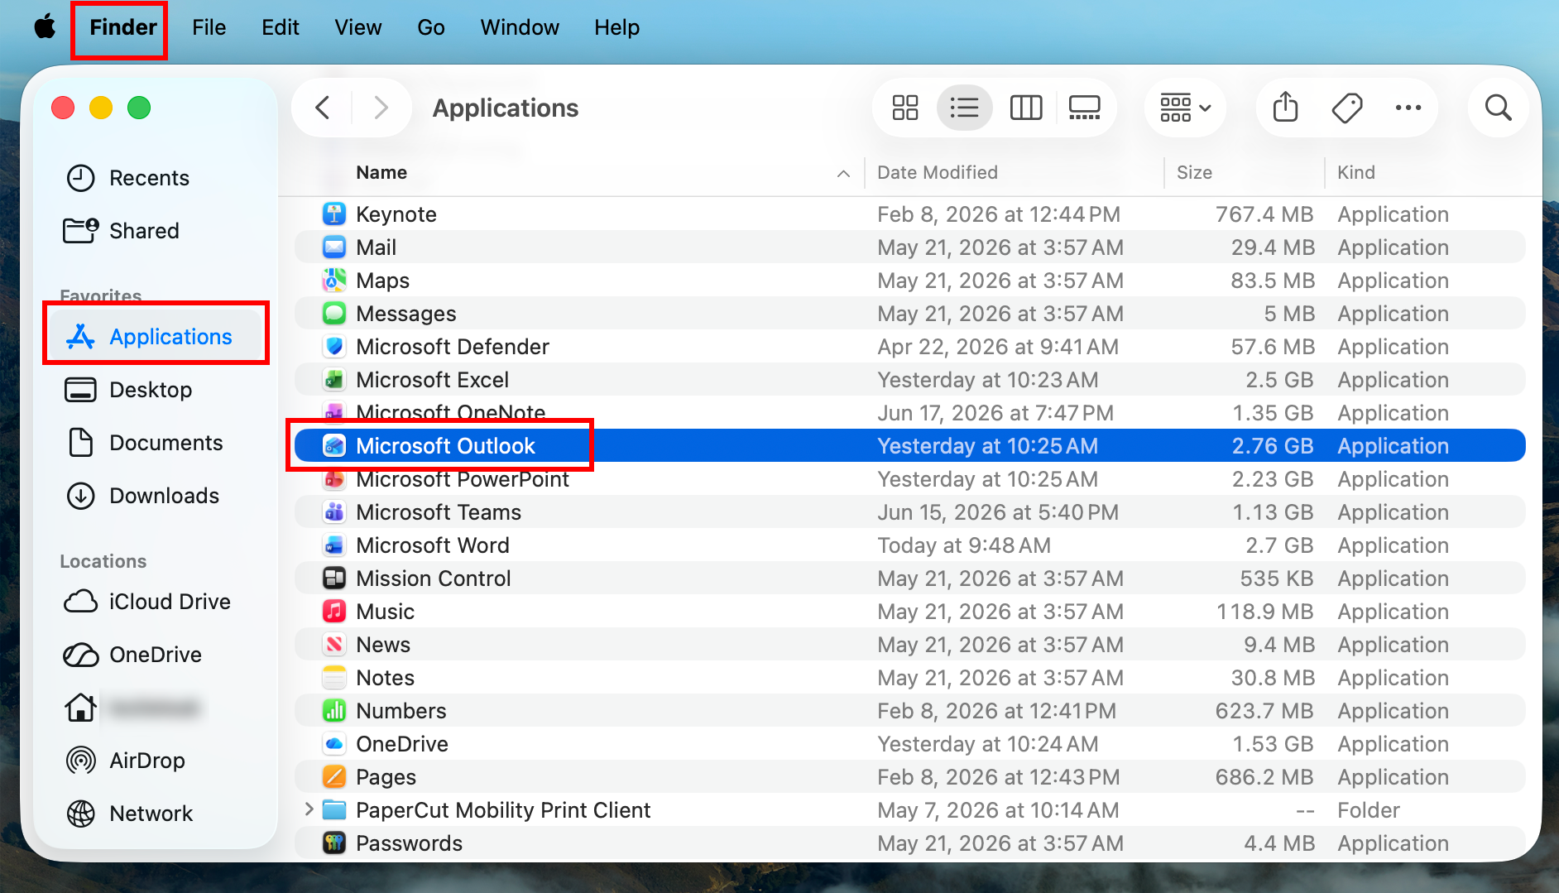Open the Home folder icon
Viewport: 1559px width, 893px height.
coord(80,708)
